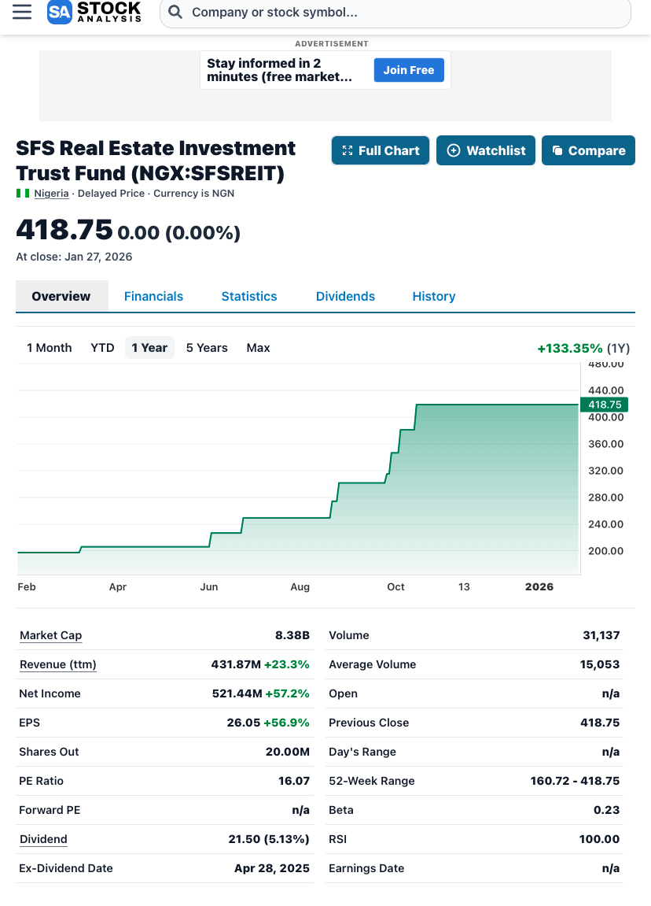651x906 pixels.
Task: Select the 1 Month chart range
Action: (50, 348)
